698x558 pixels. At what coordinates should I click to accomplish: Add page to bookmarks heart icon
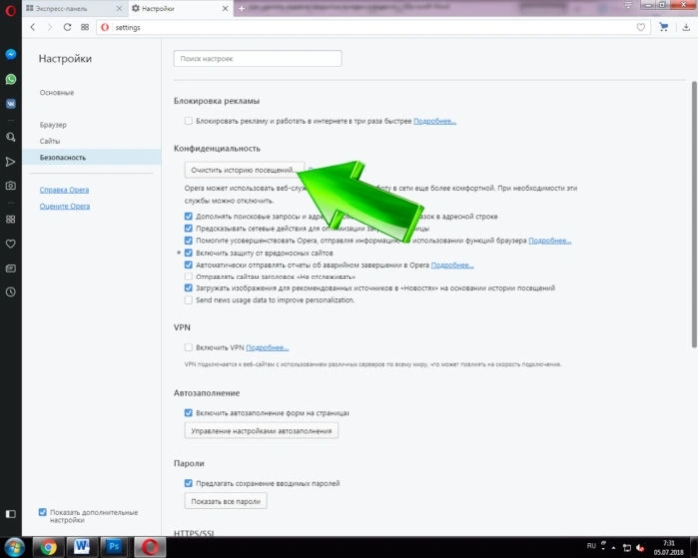click(640, 28)
